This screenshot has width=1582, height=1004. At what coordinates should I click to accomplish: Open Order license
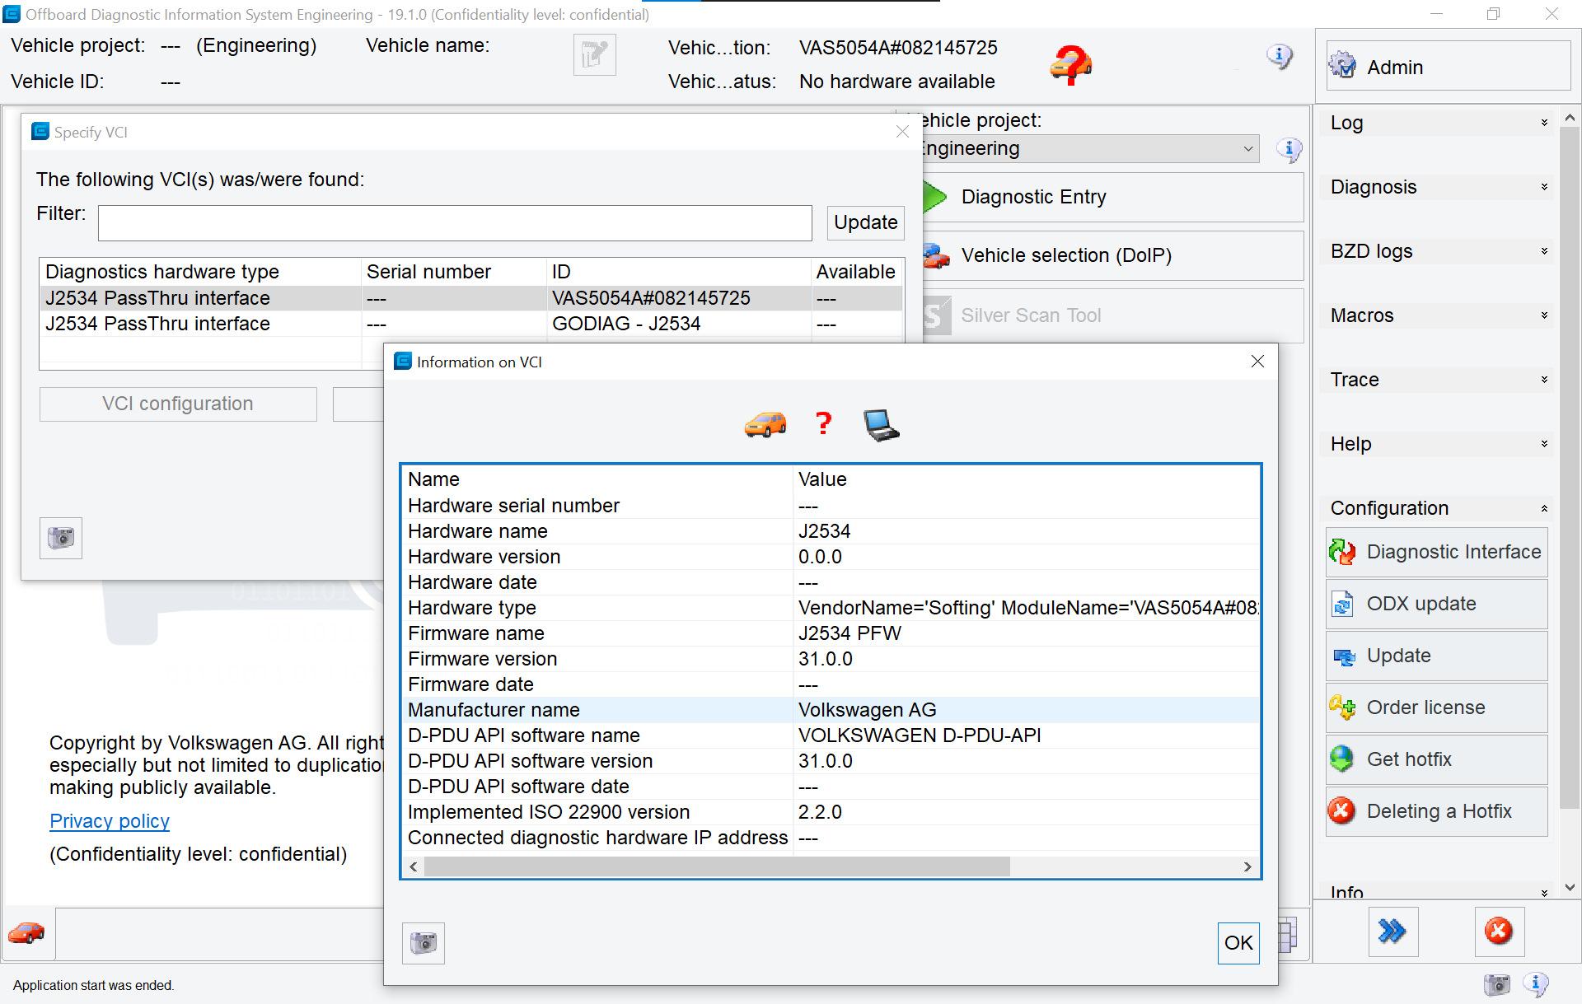(1436, 707)
